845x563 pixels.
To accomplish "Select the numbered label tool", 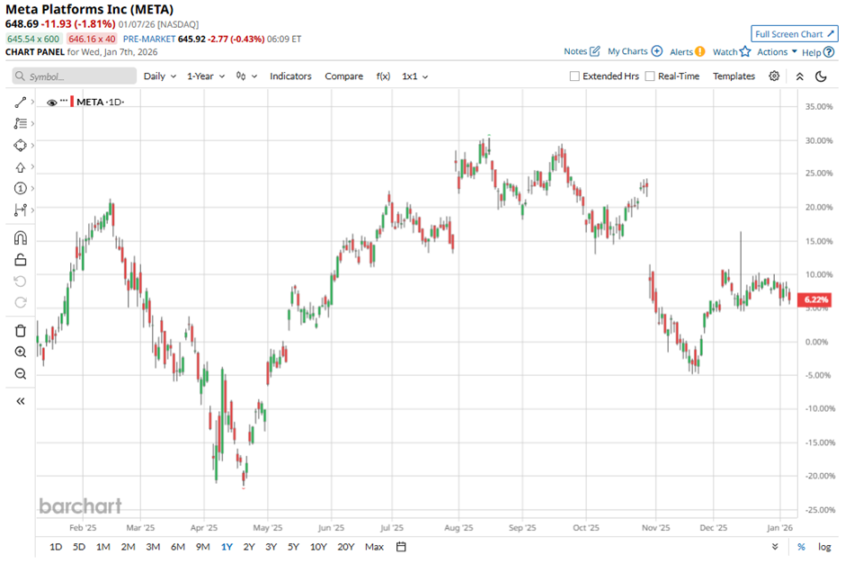I will click(x=20, y=188).
